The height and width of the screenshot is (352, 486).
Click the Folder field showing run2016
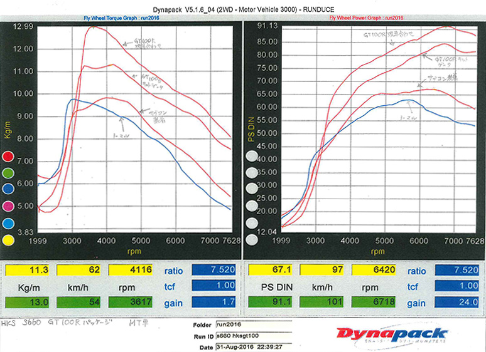coord(252,326)
